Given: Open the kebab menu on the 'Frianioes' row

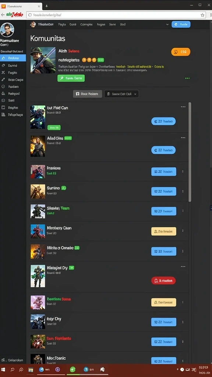Looking at the screenshot, I should pyautogui.click(x=183, y=172).
